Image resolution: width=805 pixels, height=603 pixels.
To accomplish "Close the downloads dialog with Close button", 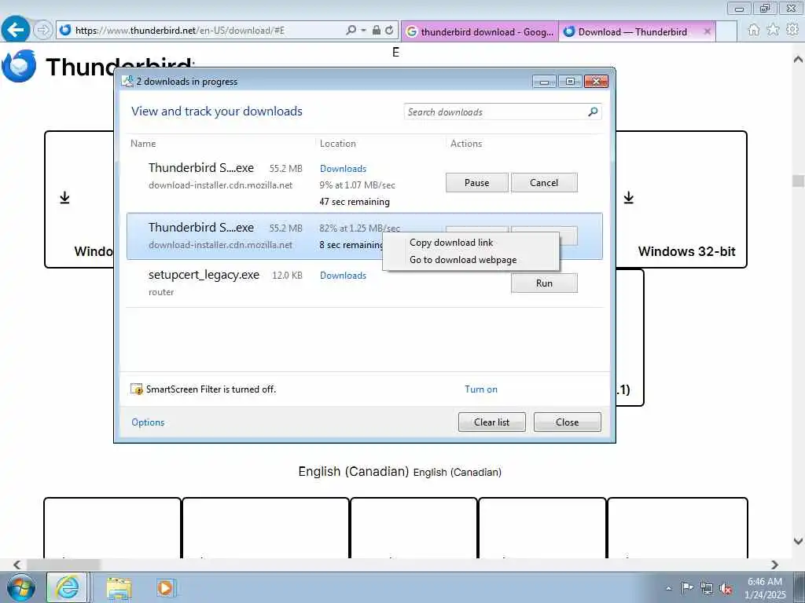I will [568, 422].
